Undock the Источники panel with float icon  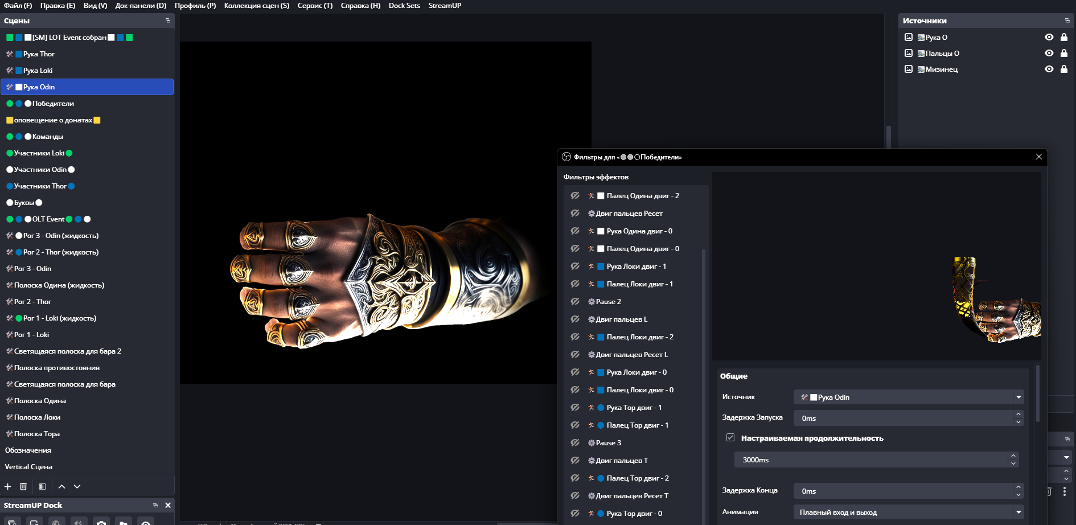(x=1067, y=20)
